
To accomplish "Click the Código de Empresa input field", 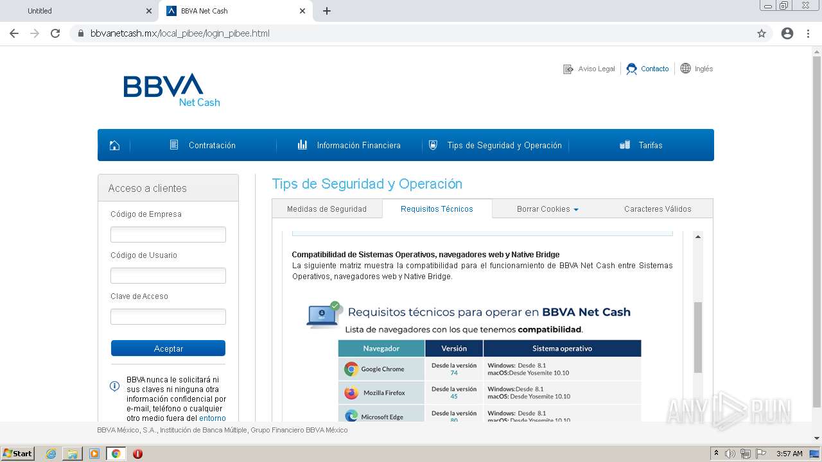I will point(168,234).
